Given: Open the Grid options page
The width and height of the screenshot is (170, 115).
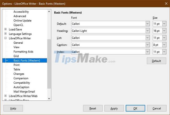Looking at the screenshot, I should [16, 56].
